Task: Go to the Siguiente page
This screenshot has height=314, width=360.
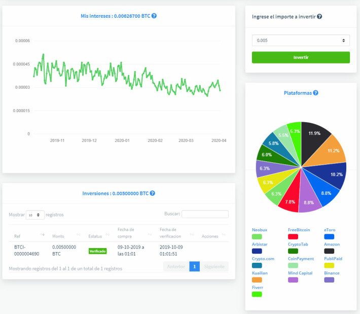Action: pyautogui.click(x=214, y=266)
